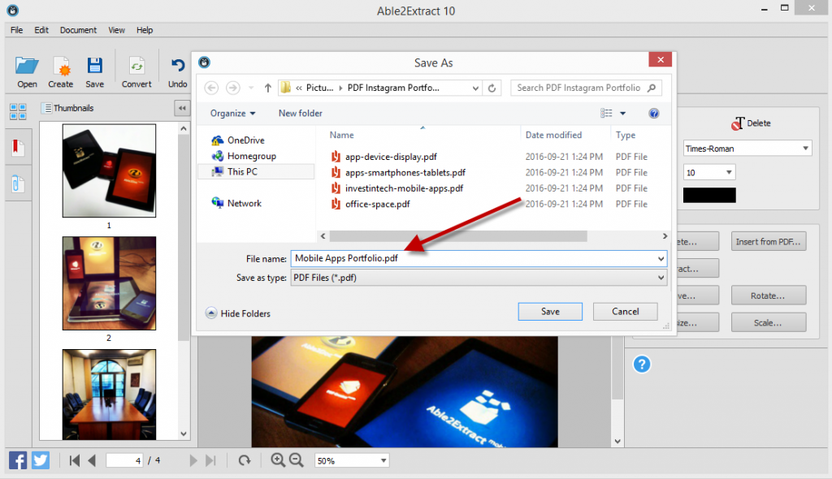Screen dimensions: 832x479
Task: Click the Scale... button
Action: (x=769, y=322)
